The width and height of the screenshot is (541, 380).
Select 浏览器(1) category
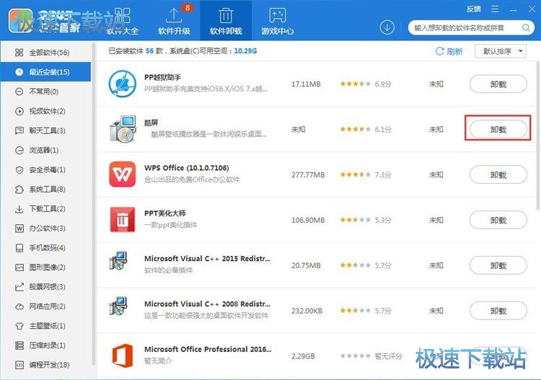45,150
